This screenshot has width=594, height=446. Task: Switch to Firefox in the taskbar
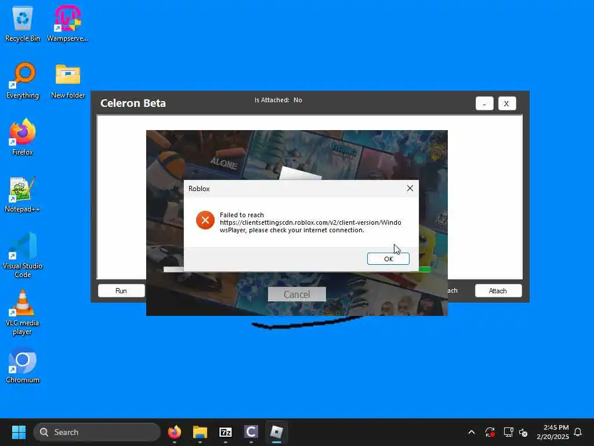point(175,432)
